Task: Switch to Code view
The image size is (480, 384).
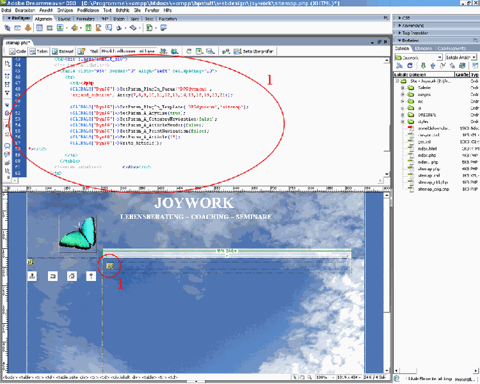Action: click(17, 51)
